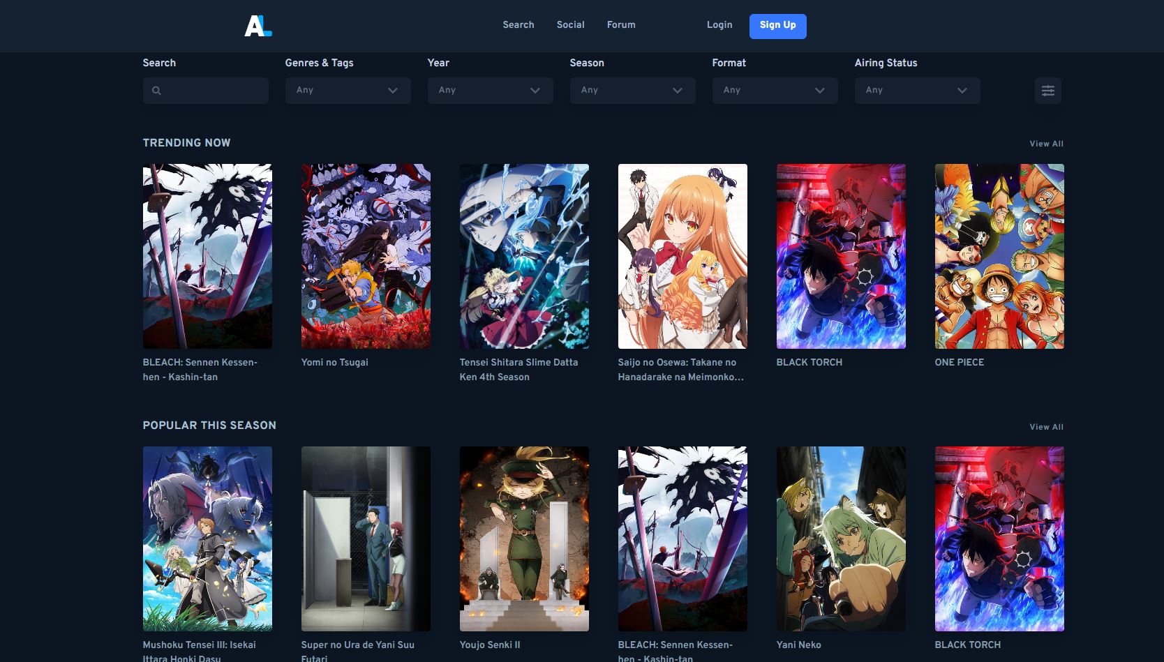
Task: Click title "Mushoku Tensei III: Isekai Ittara Honki Dasu"
Action: tap(200, 652)
